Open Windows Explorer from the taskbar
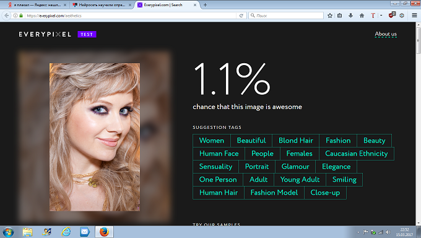The image size is (421, 238). 27,232
